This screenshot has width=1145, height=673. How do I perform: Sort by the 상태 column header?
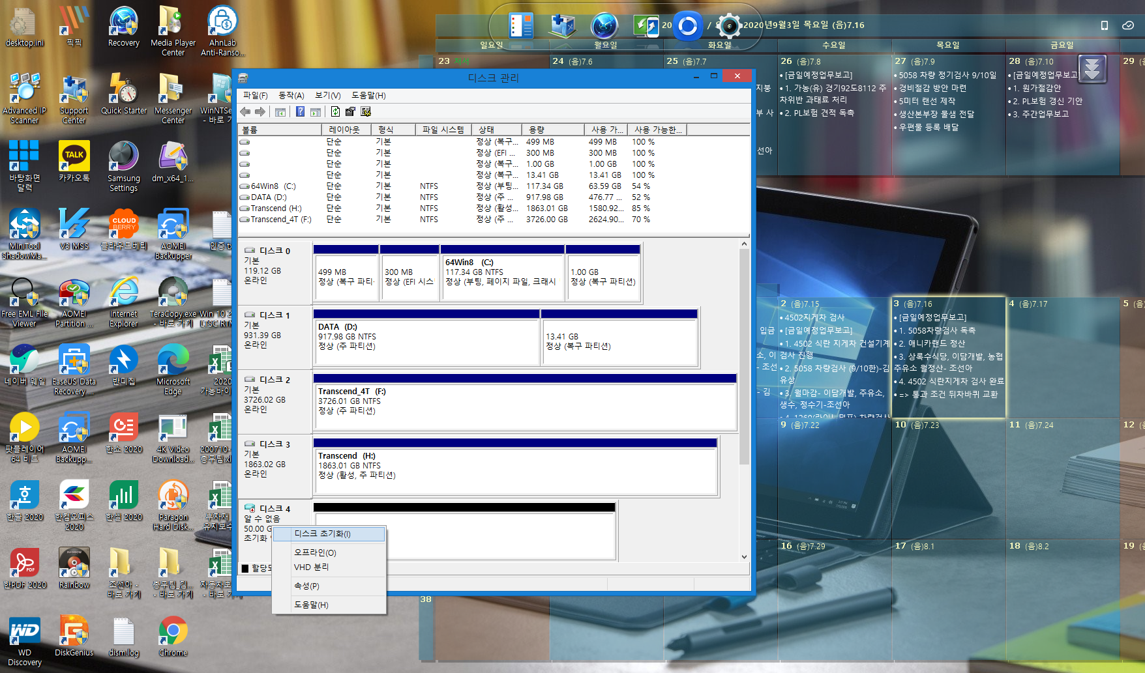pyautogui.click(x=496, y=130)
